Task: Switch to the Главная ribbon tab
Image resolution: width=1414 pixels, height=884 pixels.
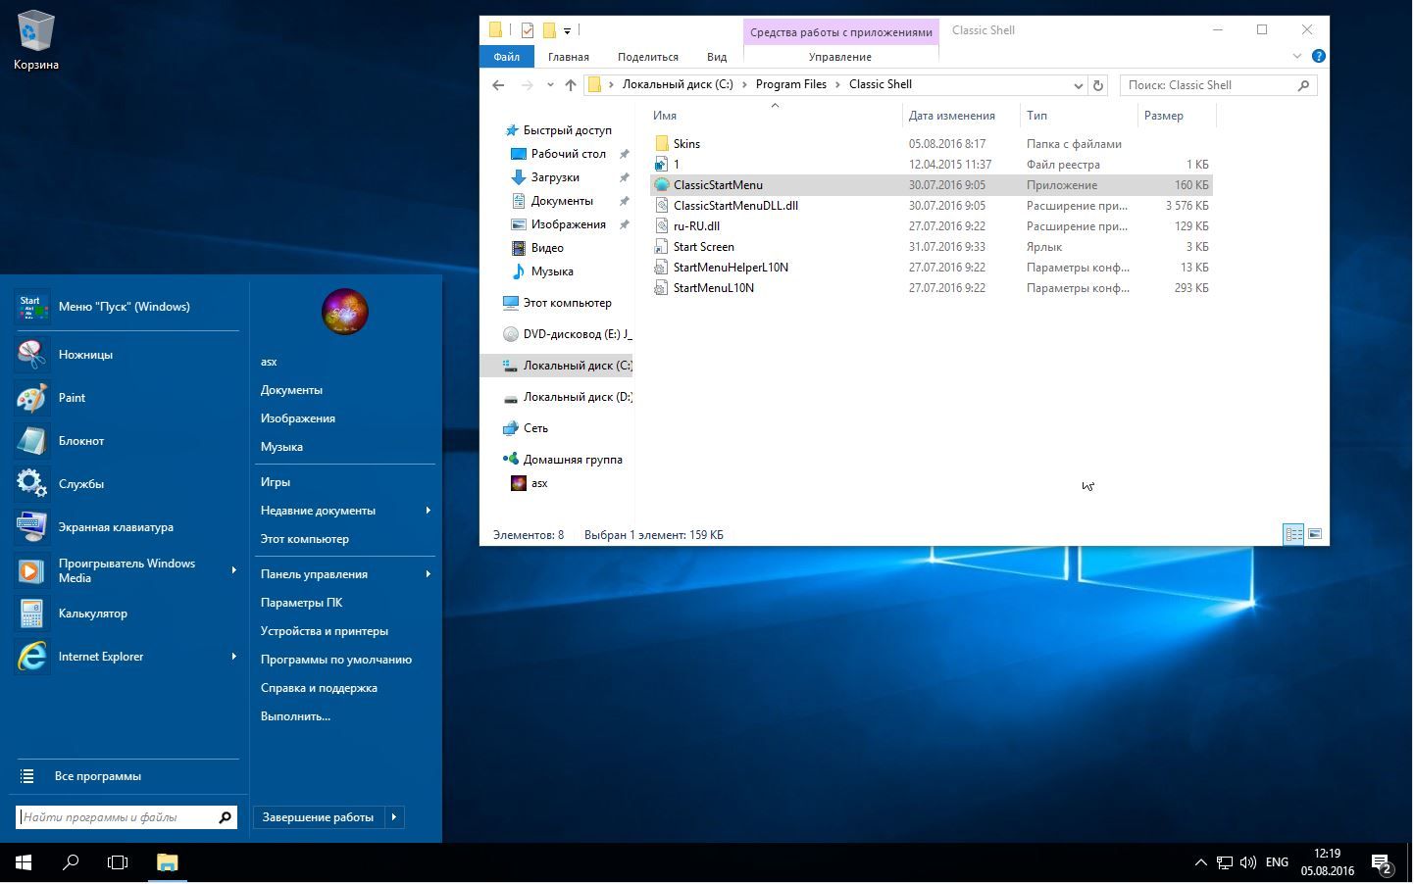Action: (569, 57)
